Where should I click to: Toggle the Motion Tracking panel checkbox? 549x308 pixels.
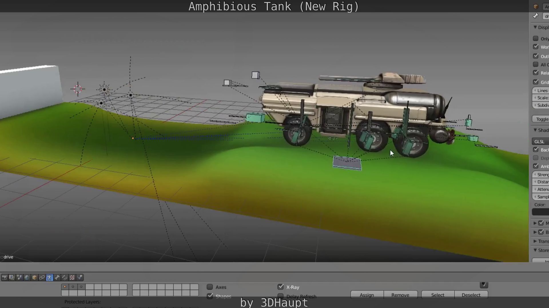click(x=541, y=223)
